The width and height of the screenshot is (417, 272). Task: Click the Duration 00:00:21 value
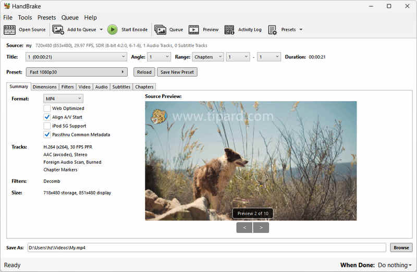click(317, 57)
